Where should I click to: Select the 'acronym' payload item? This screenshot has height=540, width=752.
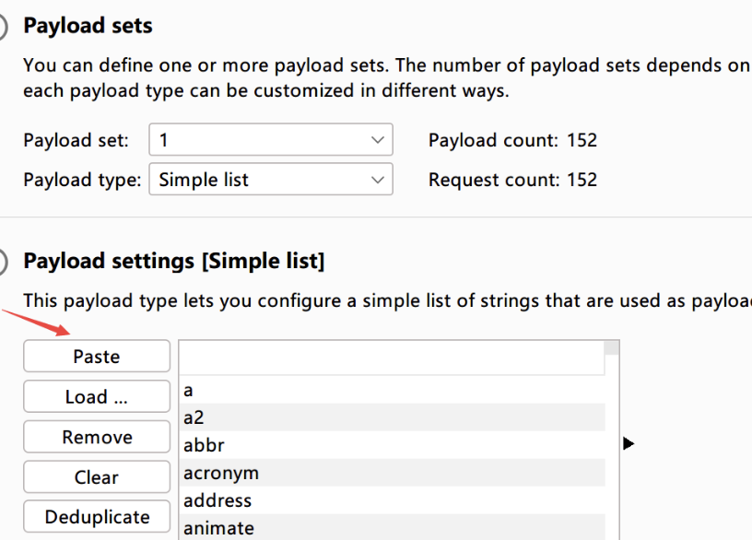click(392, 473)
